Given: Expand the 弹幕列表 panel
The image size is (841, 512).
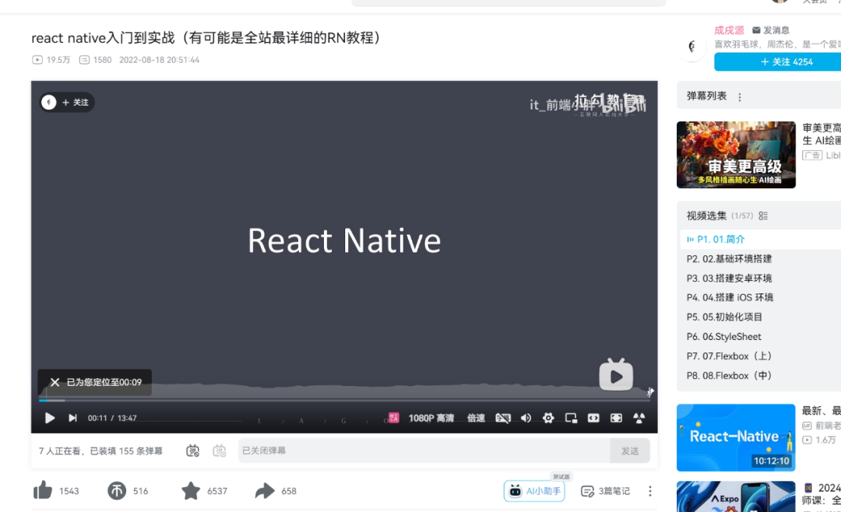Looking at the screenshot, I should [x=759, y=96].
